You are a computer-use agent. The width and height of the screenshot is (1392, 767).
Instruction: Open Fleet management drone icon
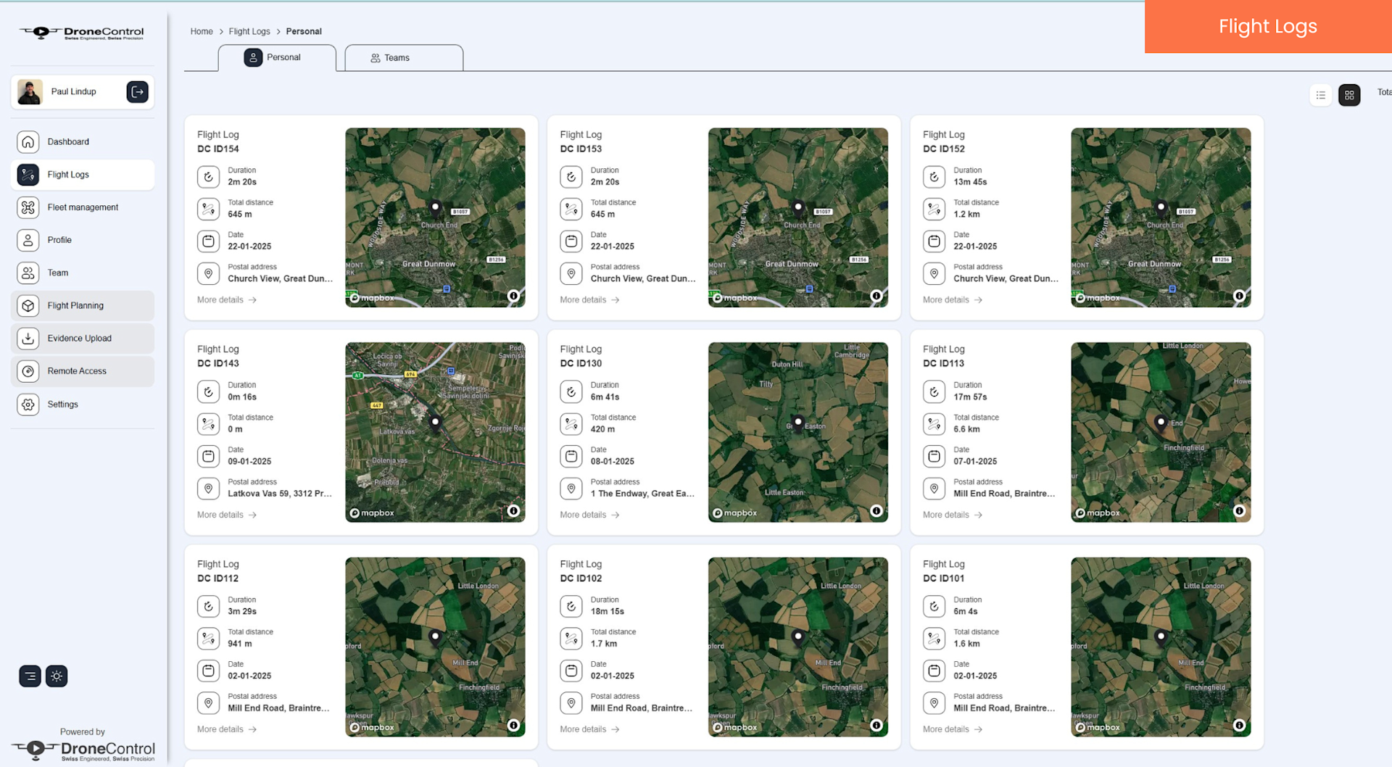click(x=28, y=207)
